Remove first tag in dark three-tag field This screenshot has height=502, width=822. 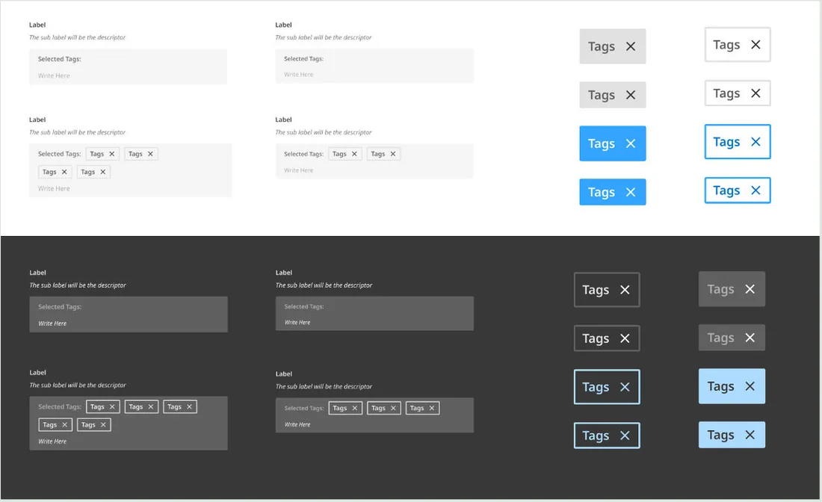click(355, 408)
